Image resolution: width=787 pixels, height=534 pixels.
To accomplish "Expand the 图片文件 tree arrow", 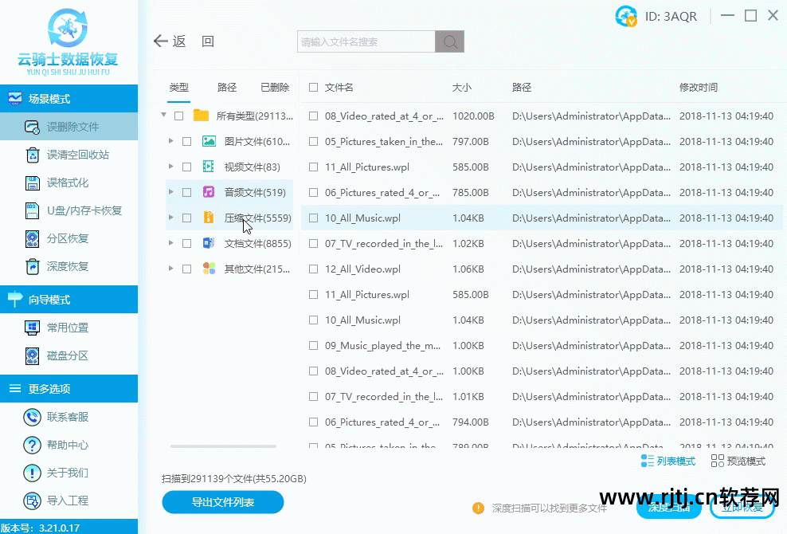I will click(171, 141).
